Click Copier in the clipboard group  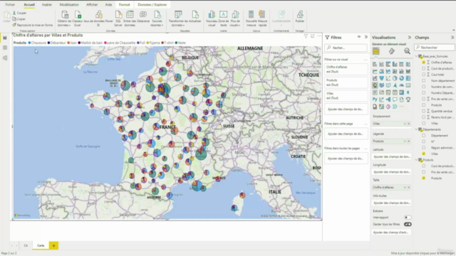coord(19,19)
